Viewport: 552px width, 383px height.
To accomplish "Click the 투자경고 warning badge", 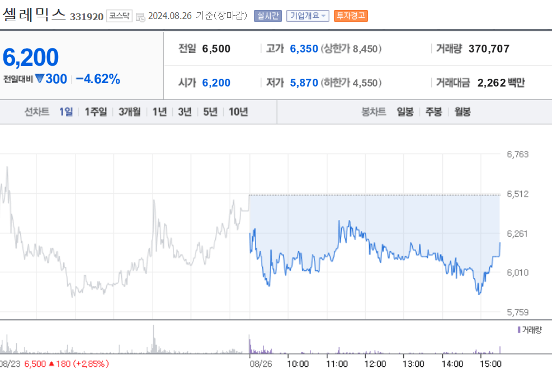I will [x=351, y=16].
